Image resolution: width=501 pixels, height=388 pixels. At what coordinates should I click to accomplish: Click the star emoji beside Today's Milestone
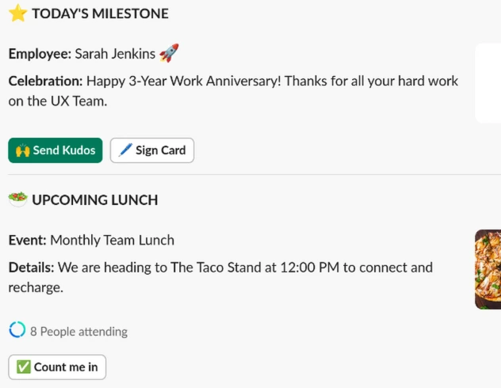point(17,13)
